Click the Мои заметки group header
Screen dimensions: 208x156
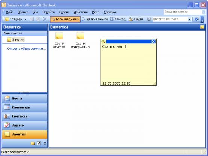[x=25, y=33]
